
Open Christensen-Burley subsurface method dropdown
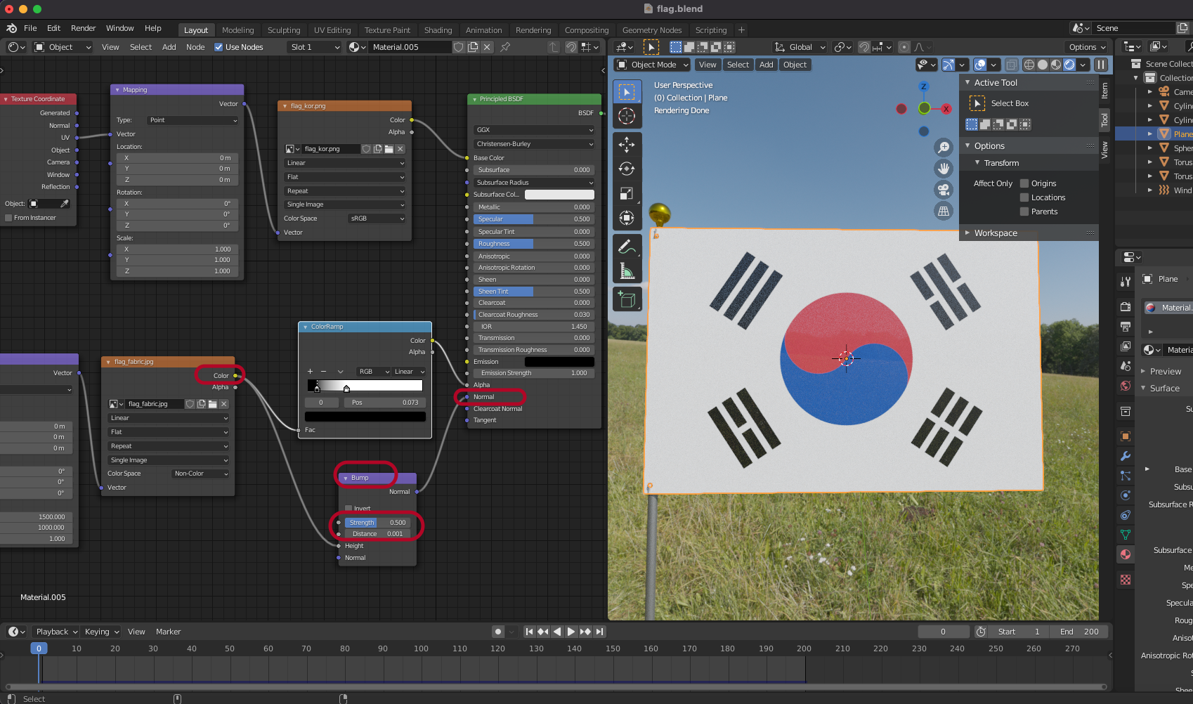tap(534, 144)
